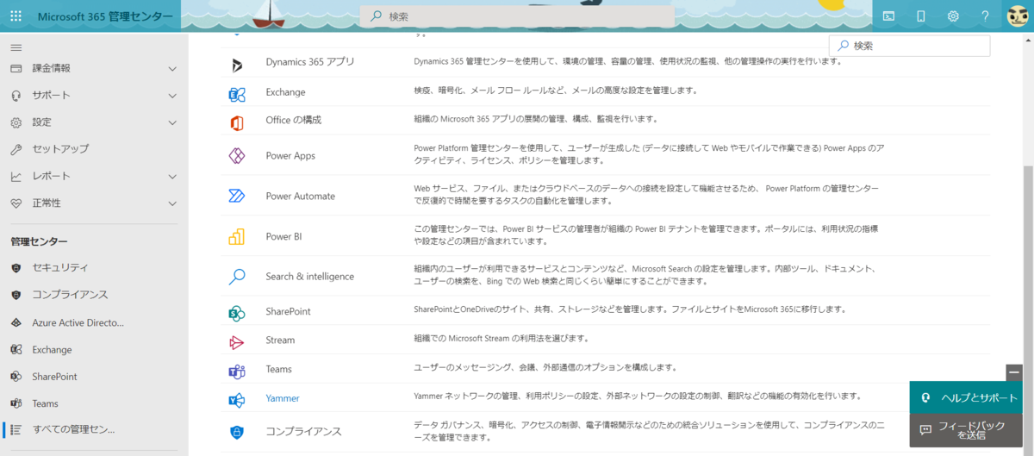This screenshot has height=456, width=1034.
Task: Open the Search & intelligence link
Action: tap(310, 277)
